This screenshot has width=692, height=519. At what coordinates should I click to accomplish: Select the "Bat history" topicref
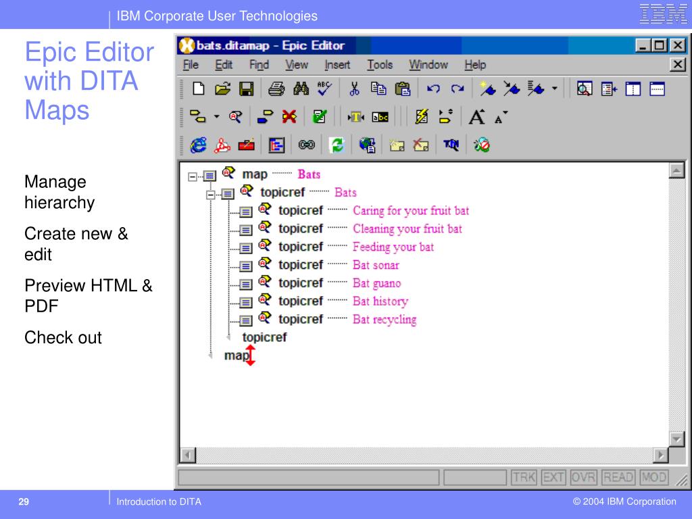point(380,301)
